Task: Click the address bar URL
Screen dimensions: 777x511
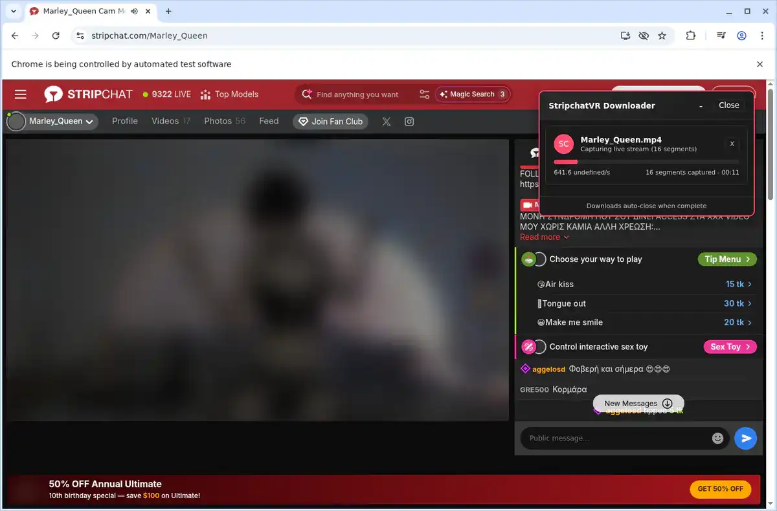Action: 150,36
